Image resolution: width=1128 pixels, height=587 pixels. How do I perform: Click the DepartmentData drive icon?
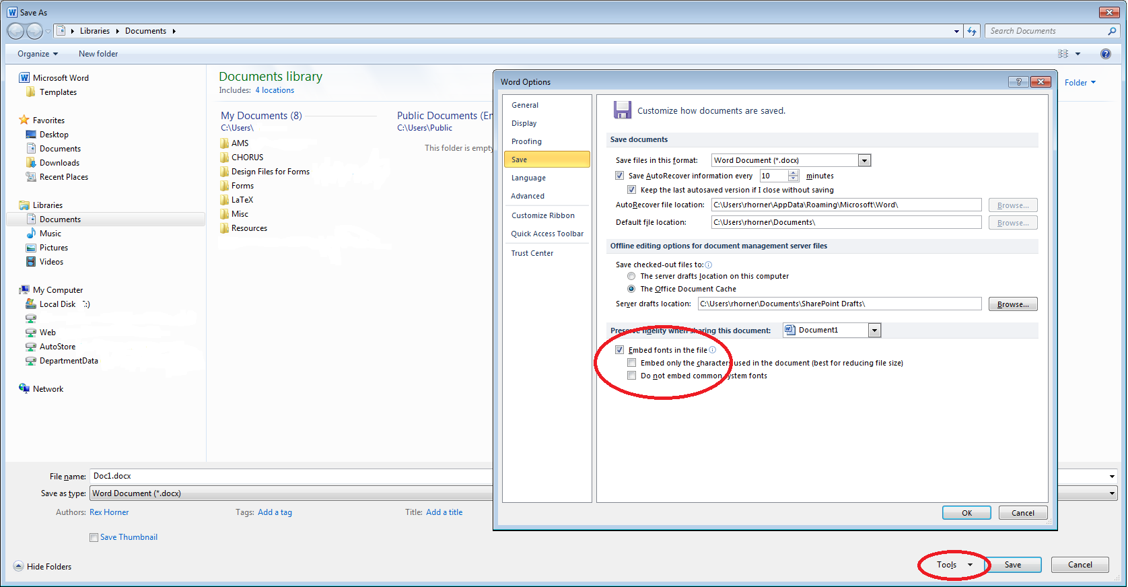31,361
